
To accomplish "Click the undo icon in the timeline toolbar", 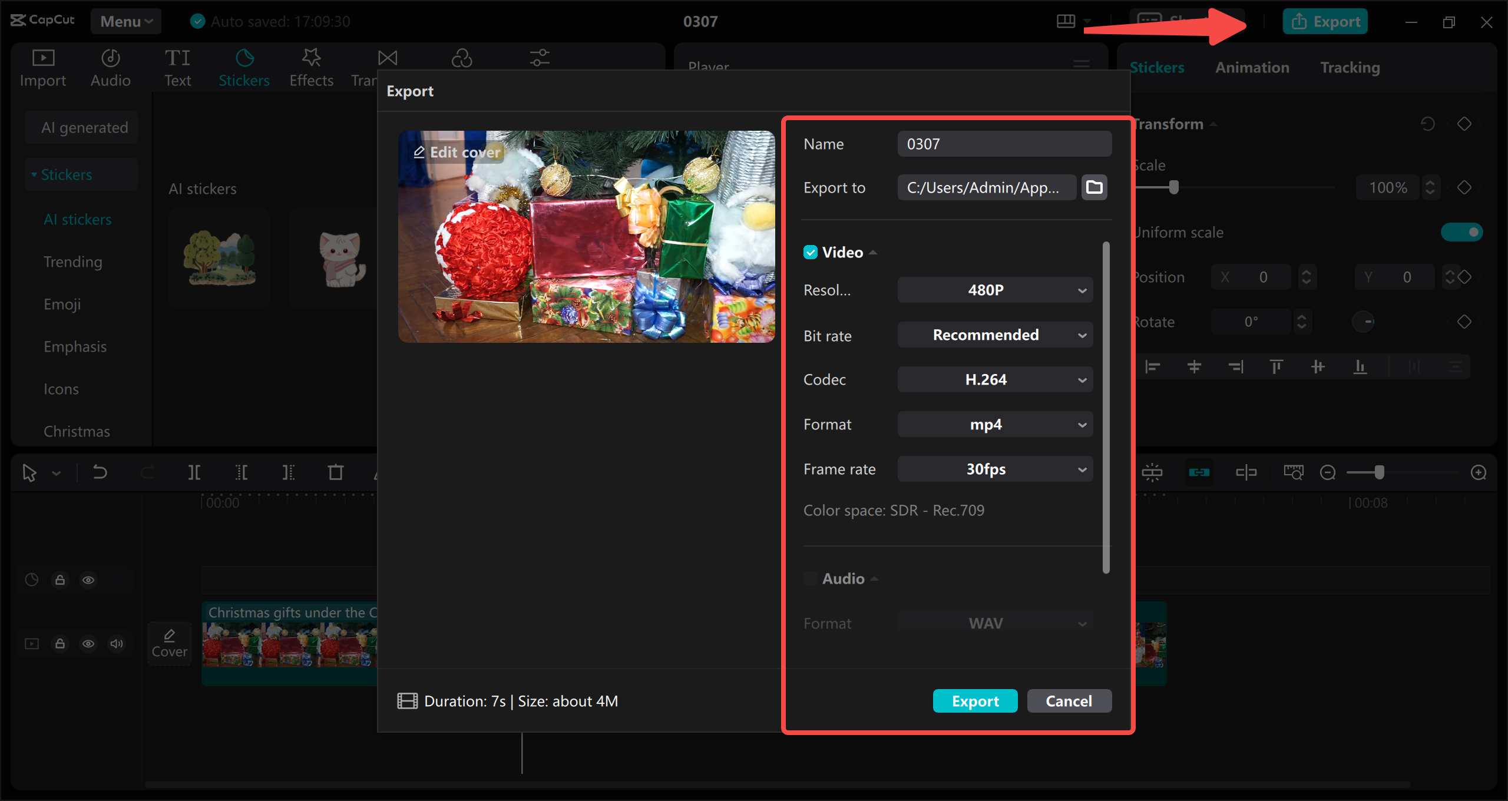I will coord(99,472).
